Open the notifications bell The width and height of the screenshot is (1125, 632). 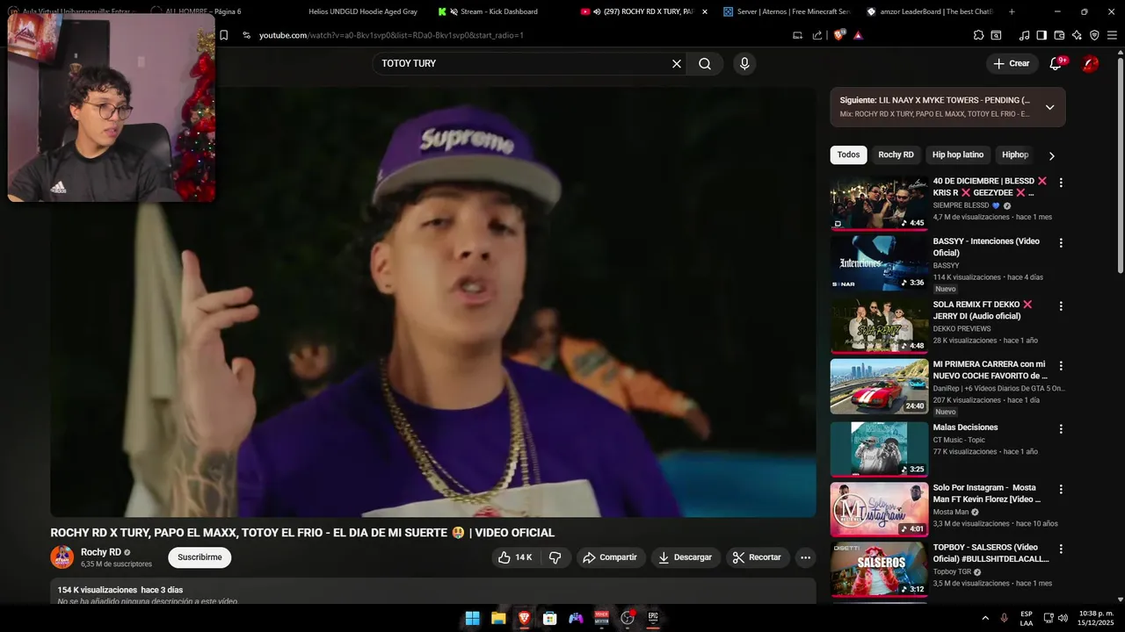1056,63
